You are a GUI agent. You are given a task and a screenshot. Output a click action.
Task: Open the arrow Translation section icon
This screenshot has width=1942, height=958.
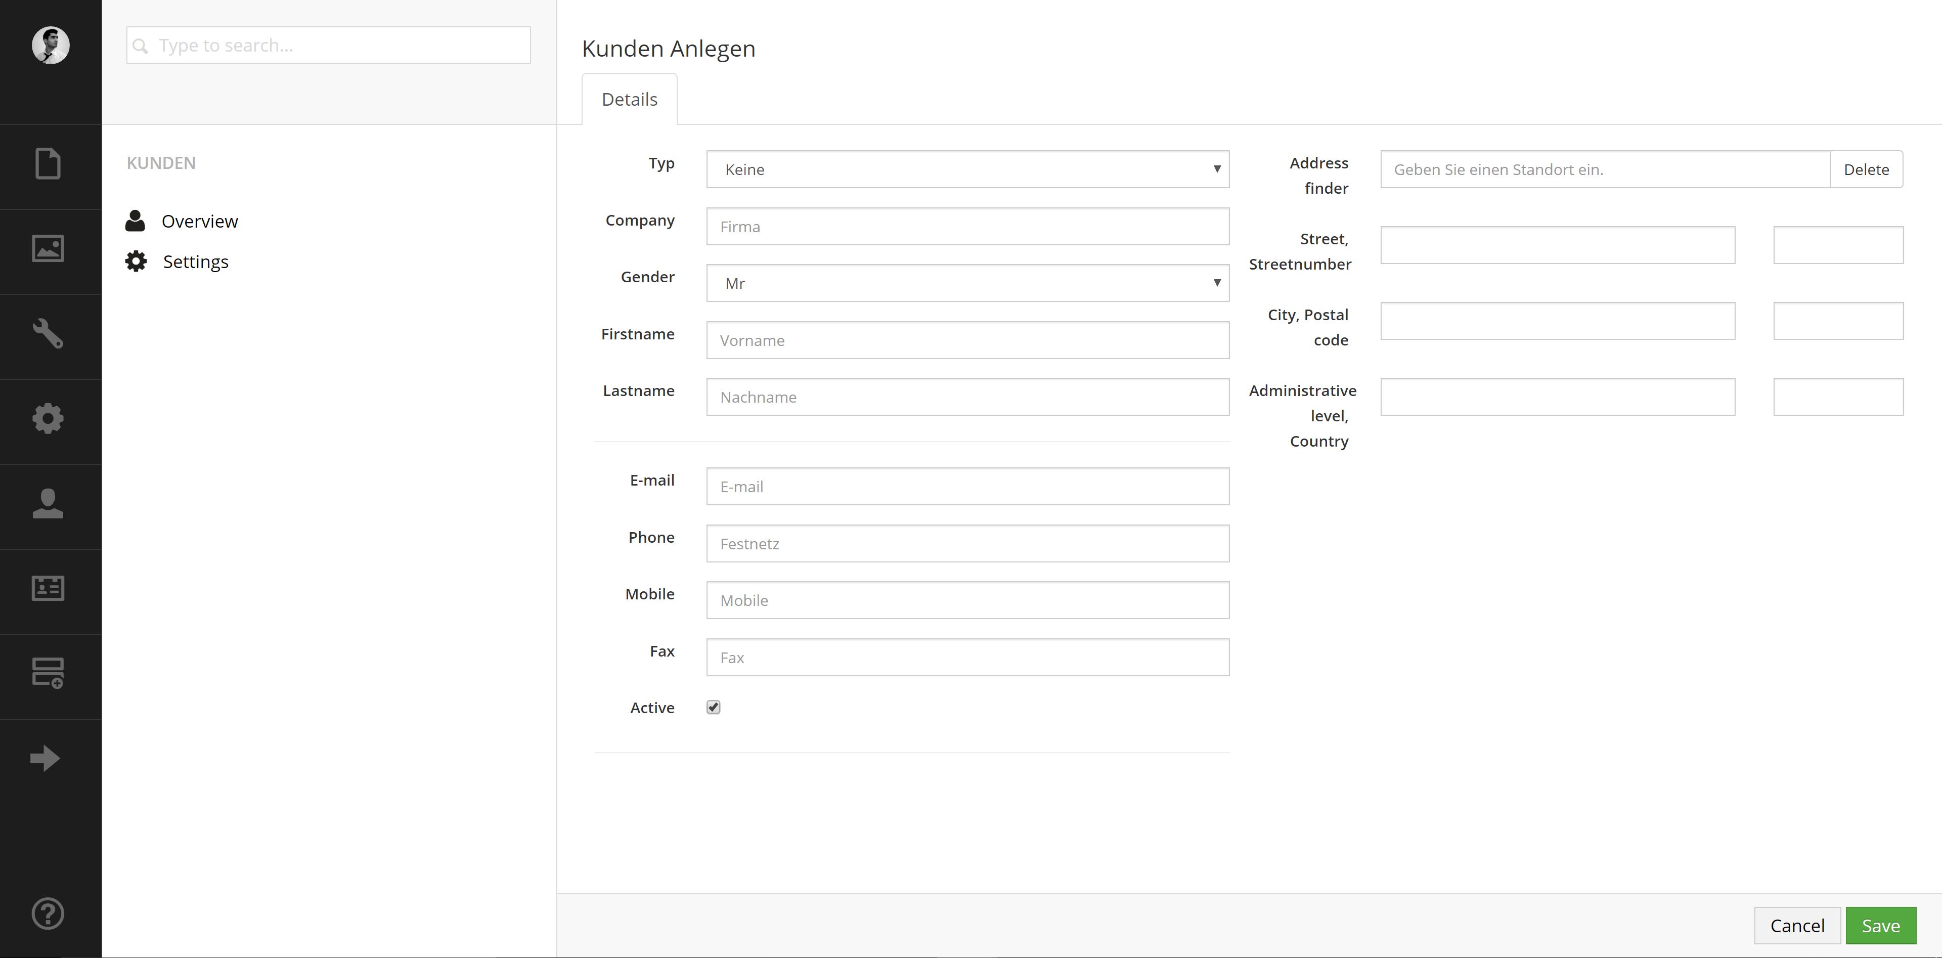click(x=45, y=758)
